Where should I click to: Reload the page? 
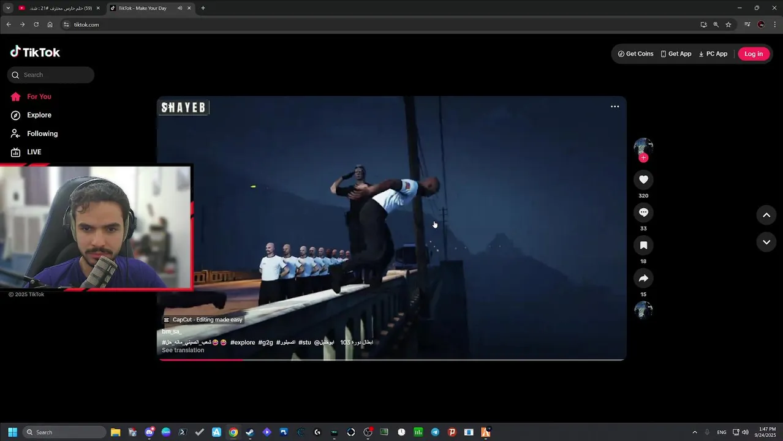pyautogui.click(x=36, y=24)
